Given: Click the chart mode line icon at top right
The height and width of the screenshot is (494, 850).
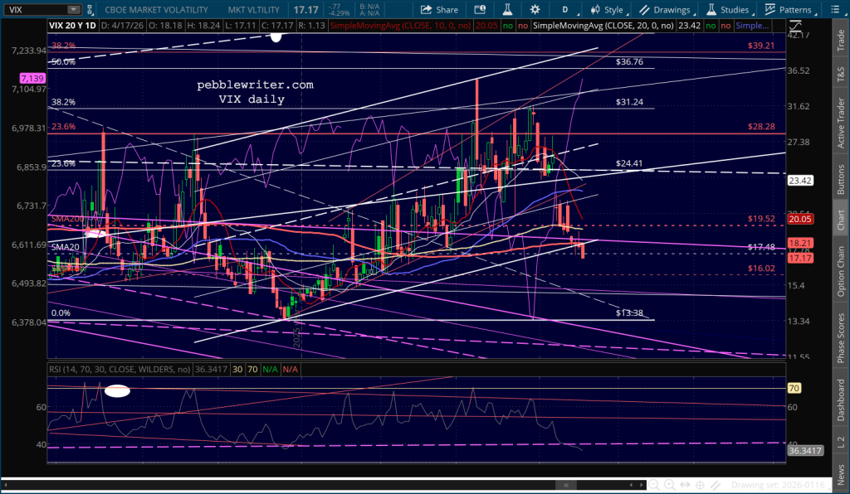Looking at the screenshot, I should (795, 26).
